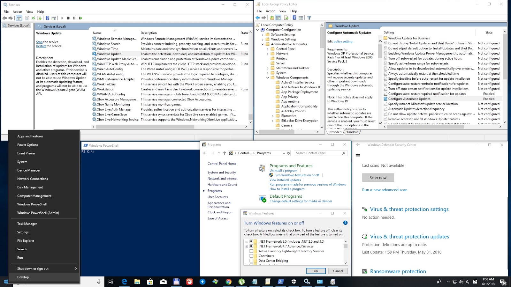Select the Export List icon in Services toolbar
This screenshot has width=511, height=287.
point(40,18)
